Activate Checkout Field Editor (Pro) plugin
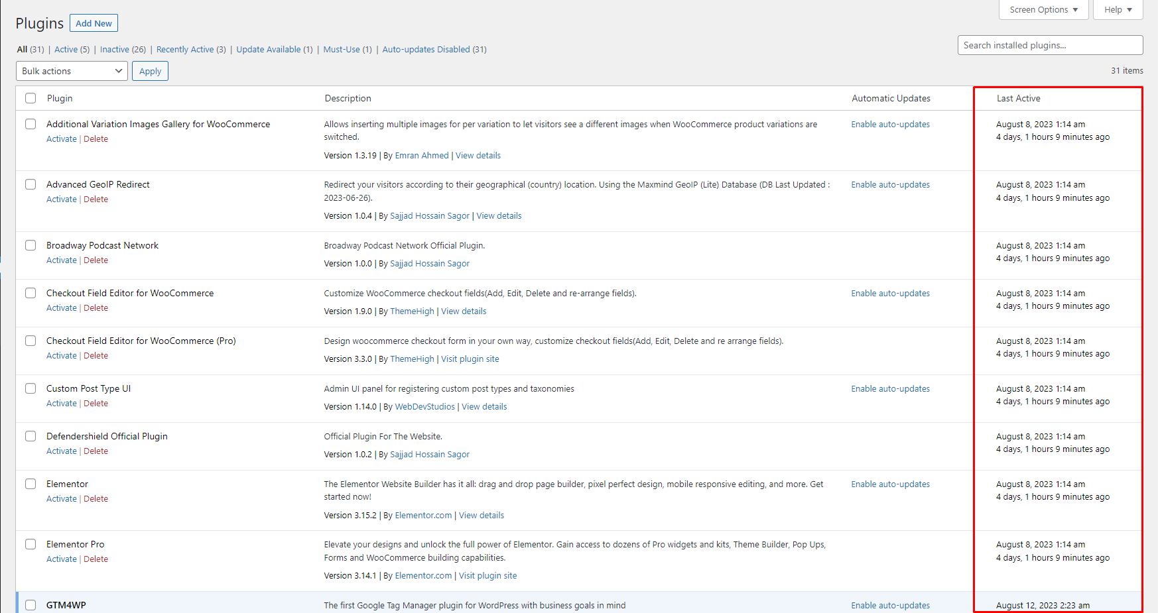Viewport: 1158px width, 613px height. [62, 356]
